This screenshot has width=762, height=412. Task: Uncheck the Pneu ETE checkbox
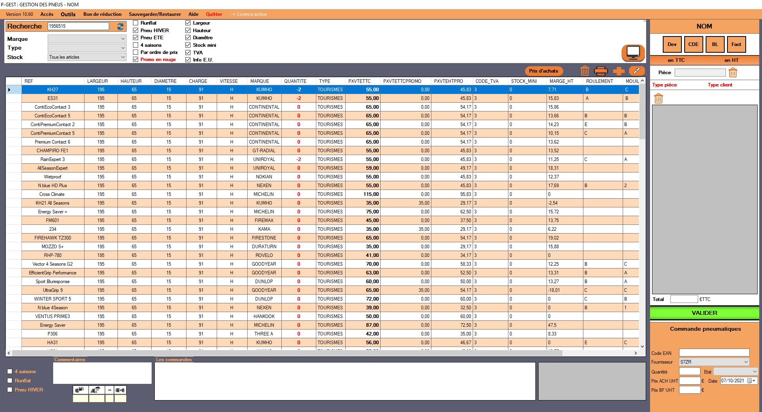coord(136,38)
